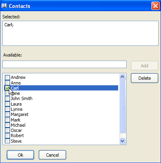
Task: Check the Steve checkbox
Action: click(x=7, y=141)
